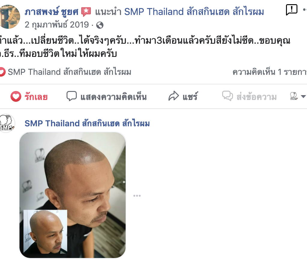
Task: Open the comment count ความคิดเห็น 1 รายการ
Action: point(270,72)
